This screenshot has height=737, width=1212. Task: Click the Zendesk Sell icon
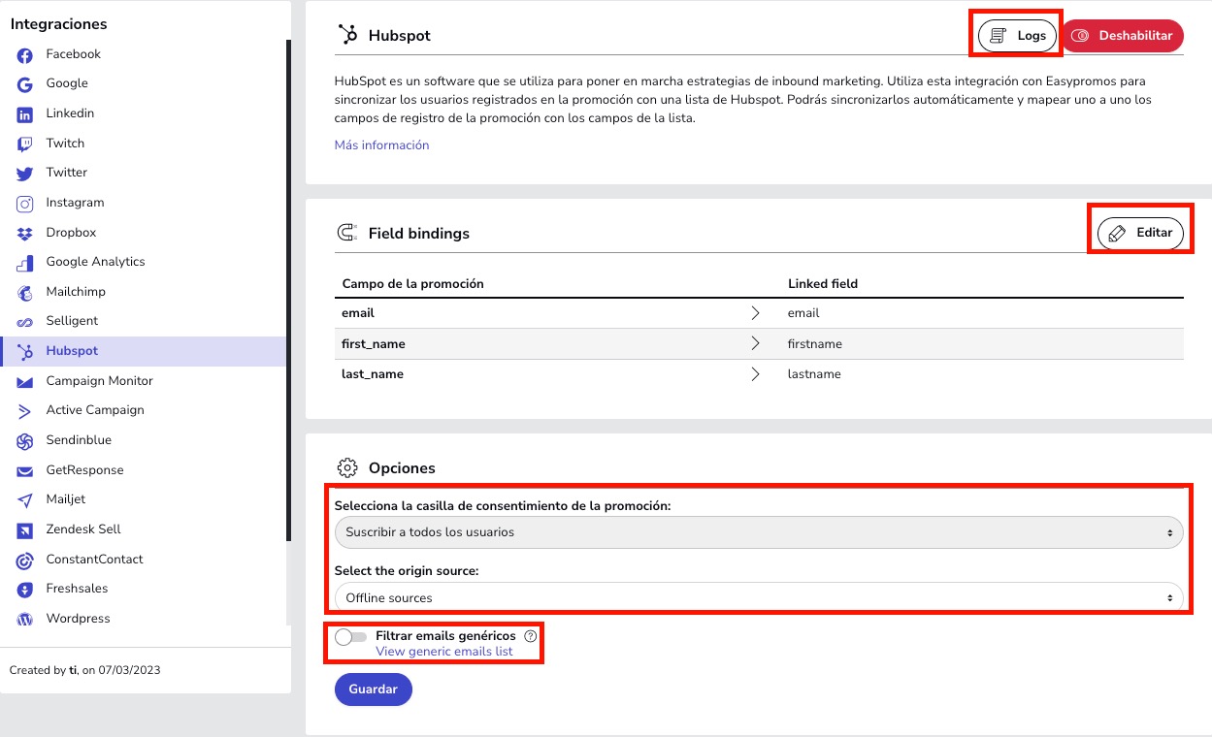point(25,530)
